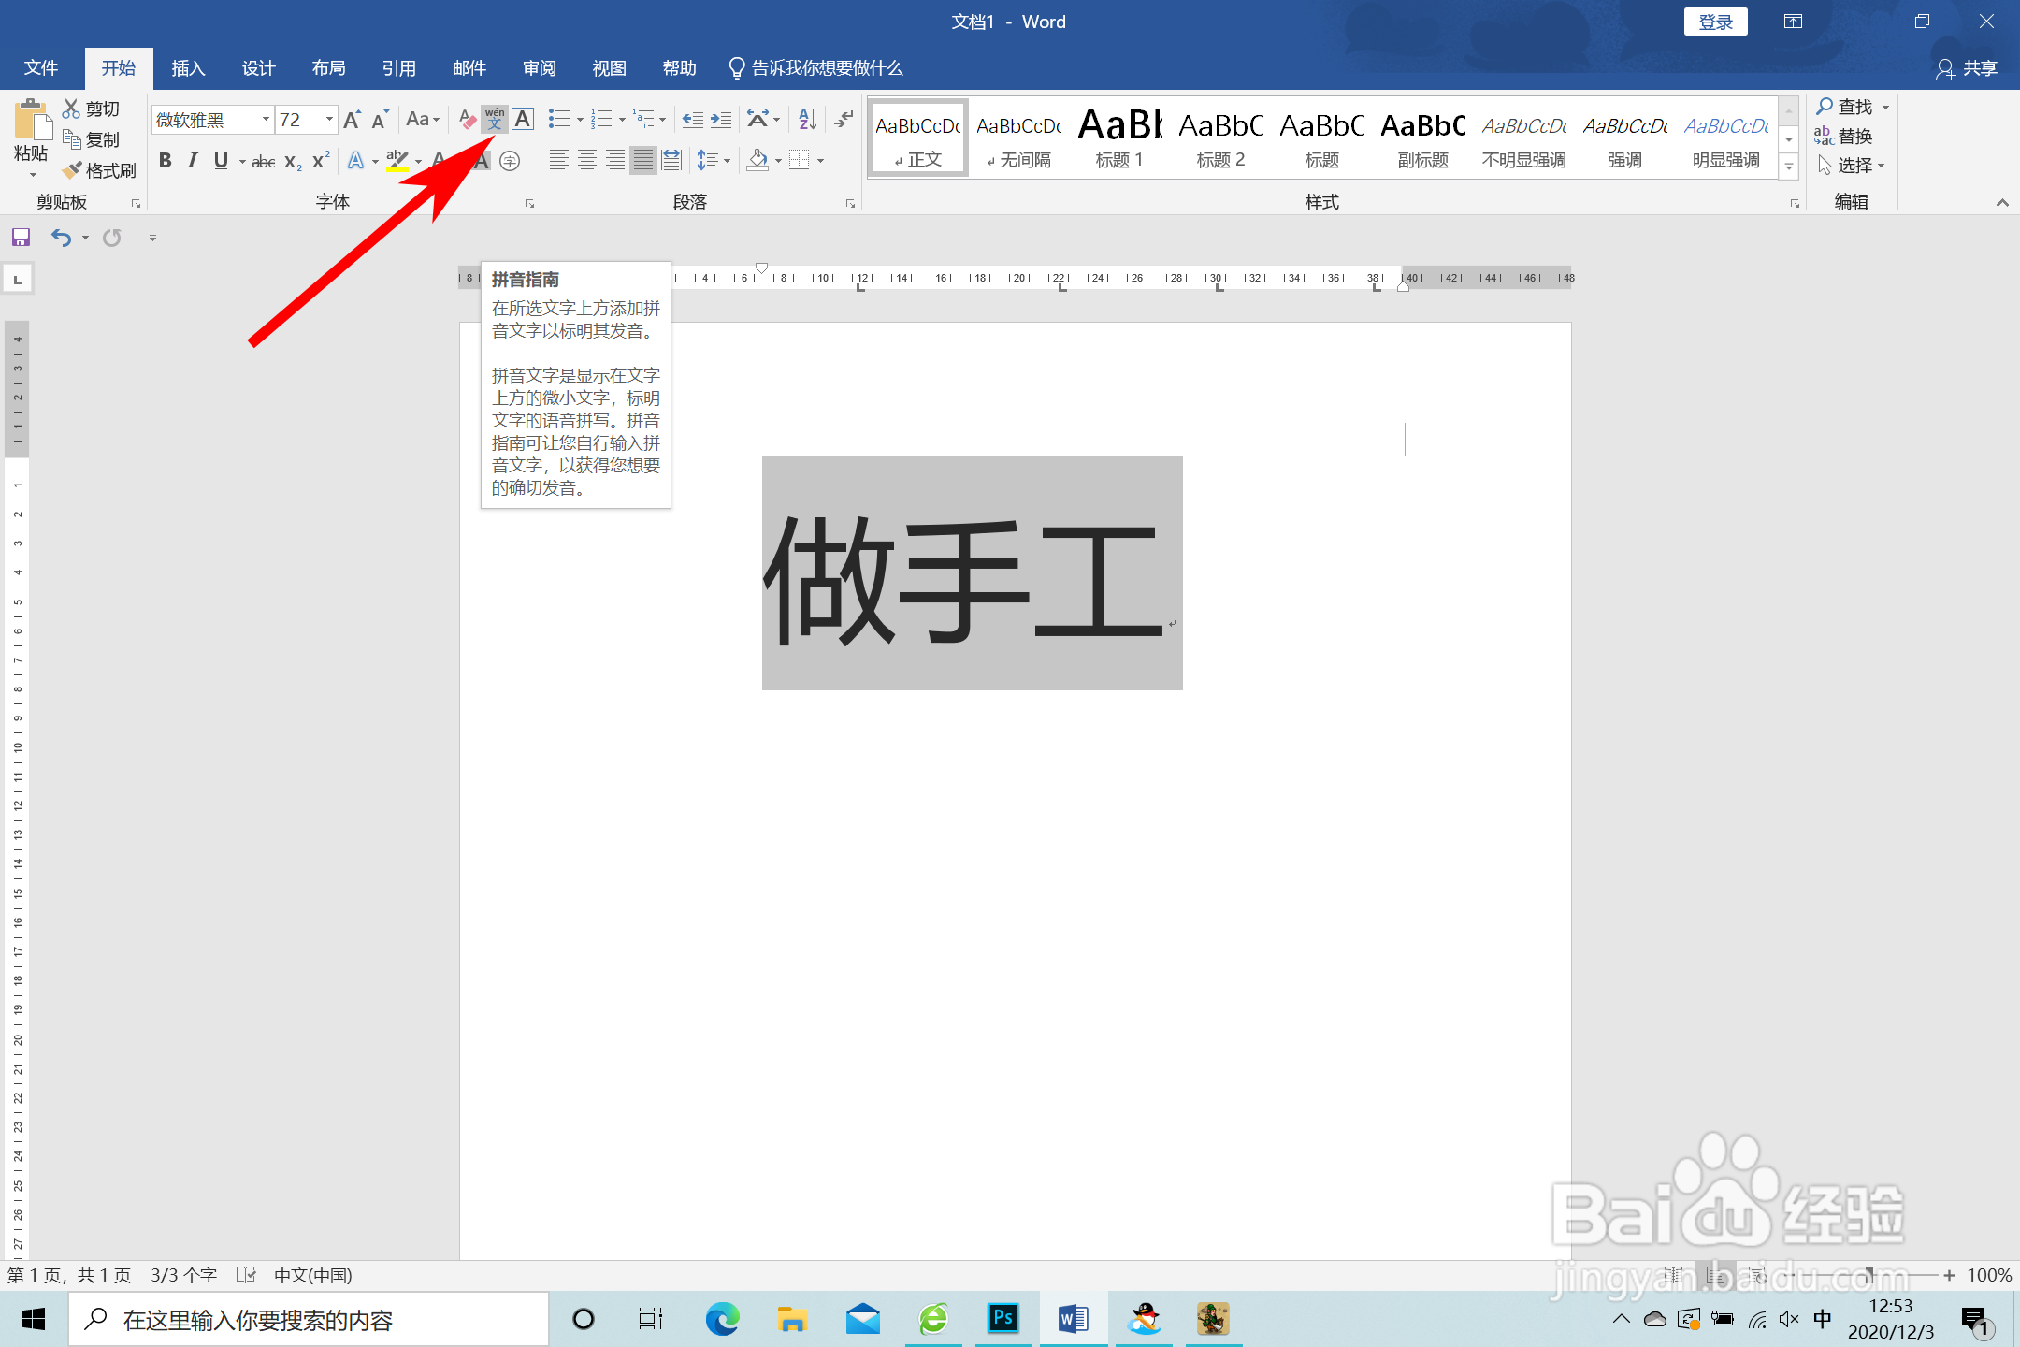Screen dimensions: 2020x1347
Task: Click the Tell Me search box (告诉我你想要做什么)
Action: coord(815,67)
